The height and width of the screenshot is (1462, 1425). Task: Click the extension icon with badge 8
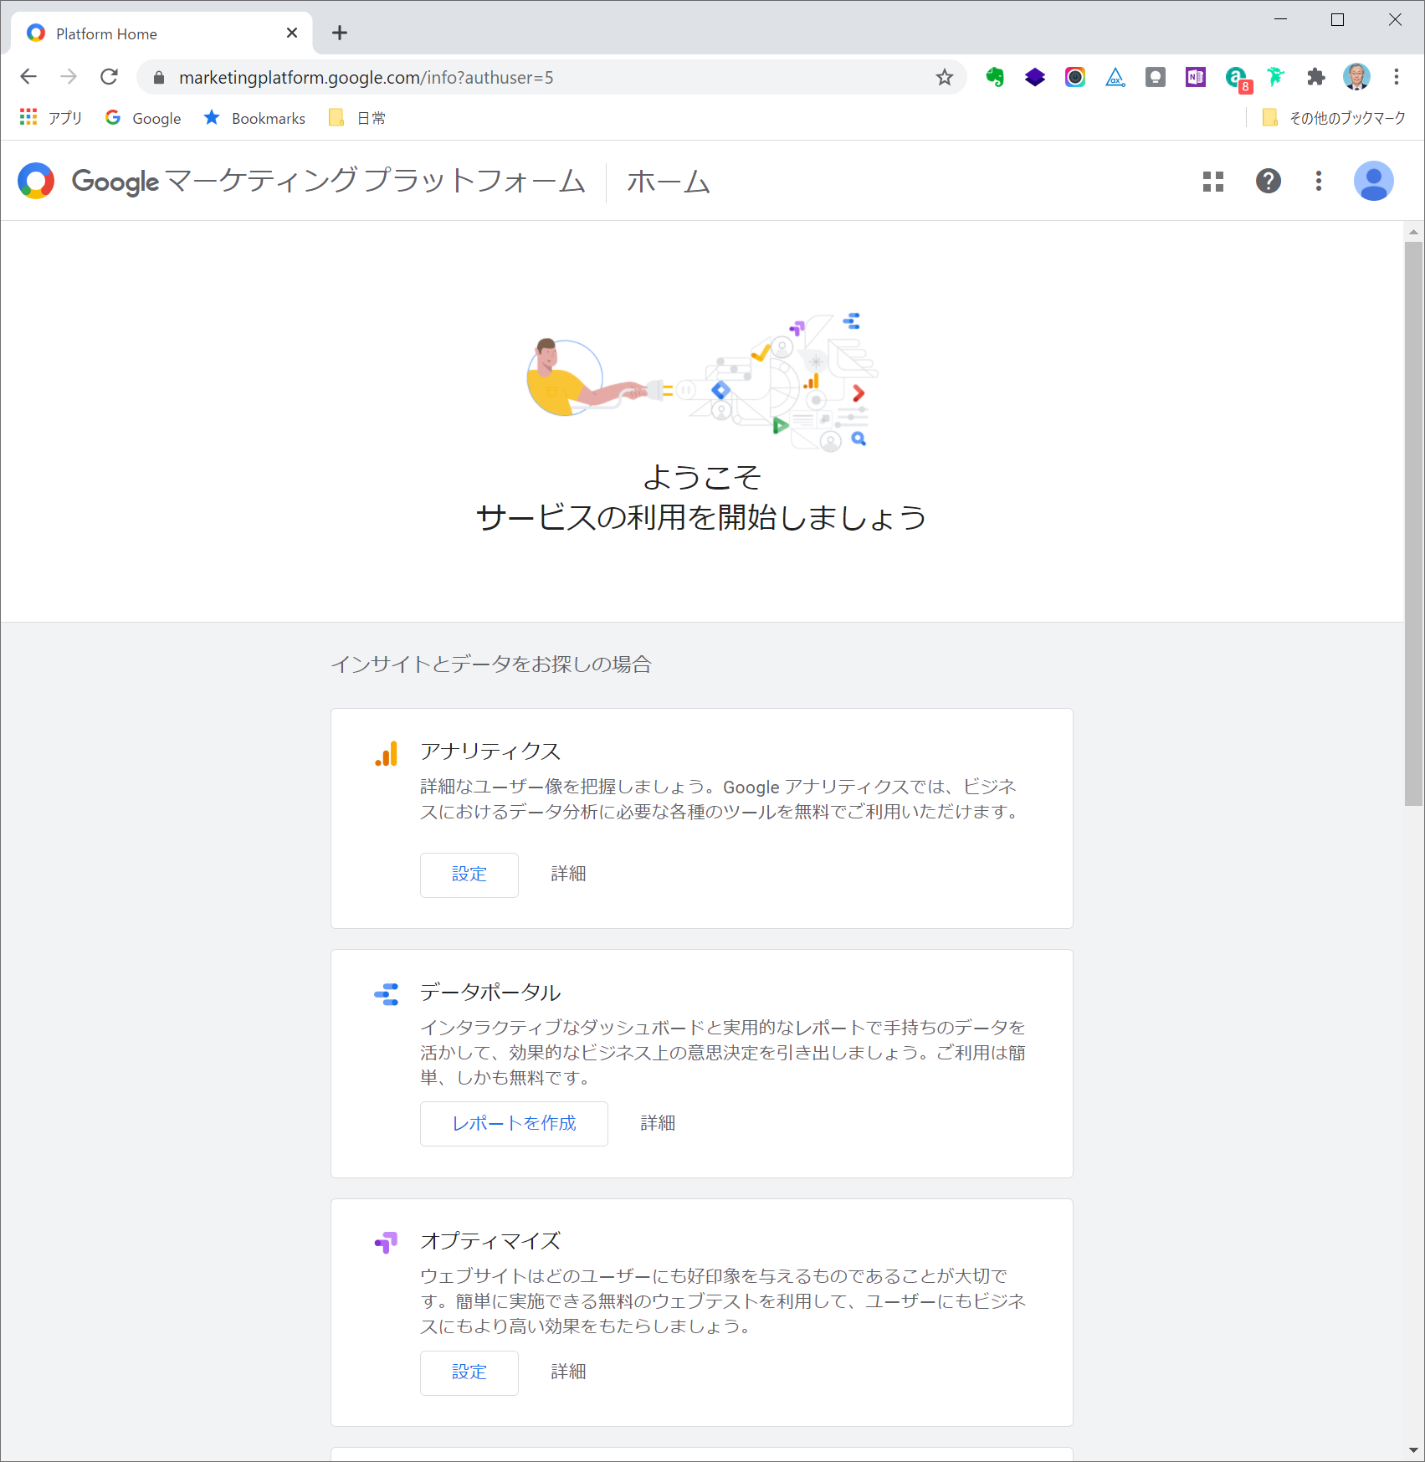(1238, 80)
